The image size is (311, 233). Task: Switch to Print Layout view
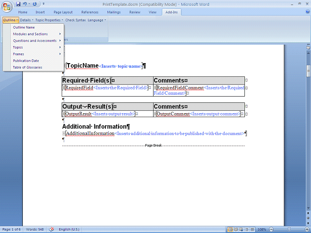pyautogui.click(x=230, y=230)
